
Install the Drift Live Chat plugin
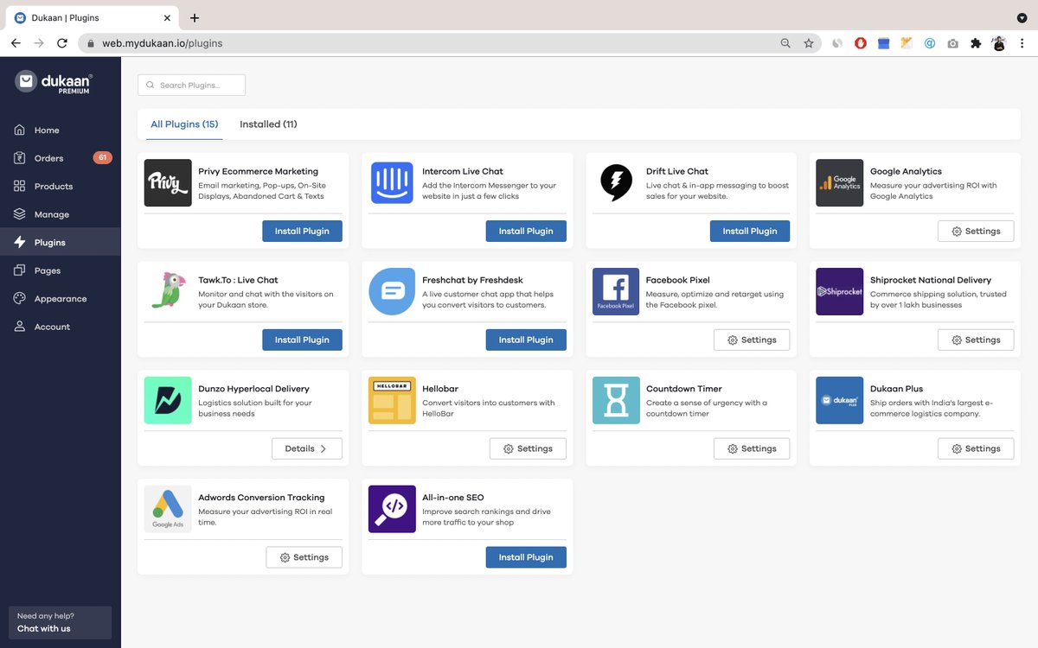point(750,231)
